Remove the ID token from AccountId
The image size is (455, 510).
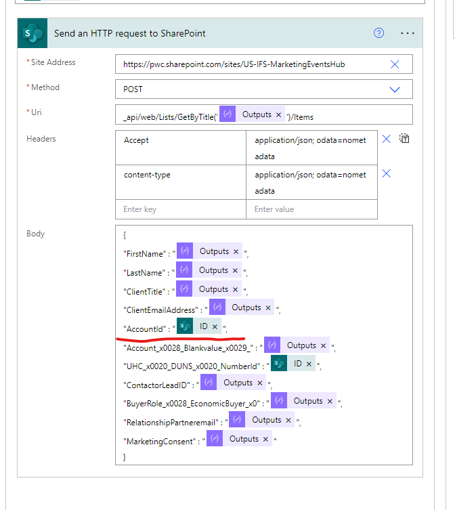click(215, 326)
